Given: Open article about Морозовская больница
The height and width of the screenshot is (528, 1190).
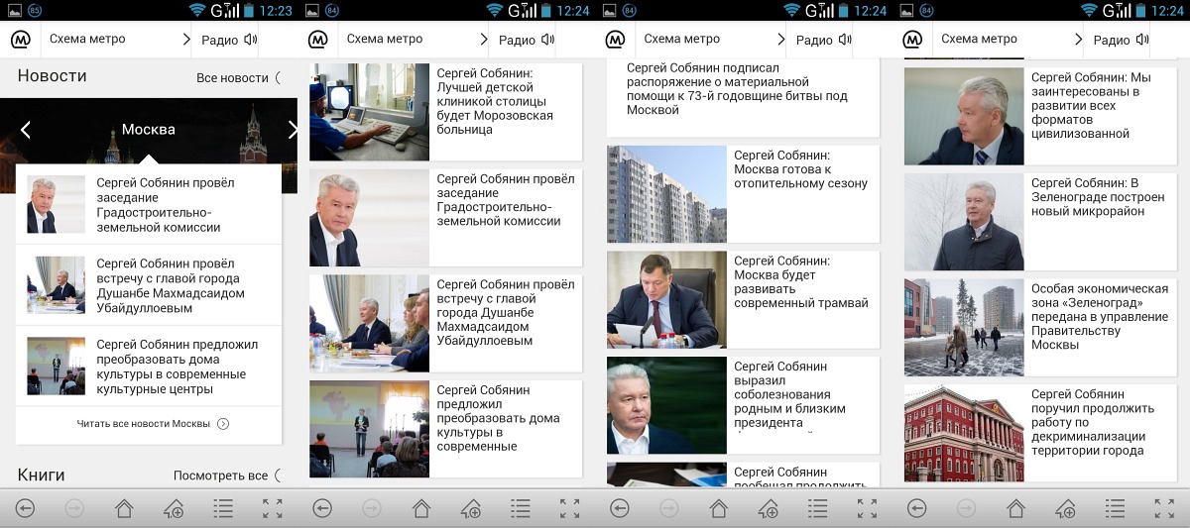Looking at the screenshot, I should (x=445, y=112).
